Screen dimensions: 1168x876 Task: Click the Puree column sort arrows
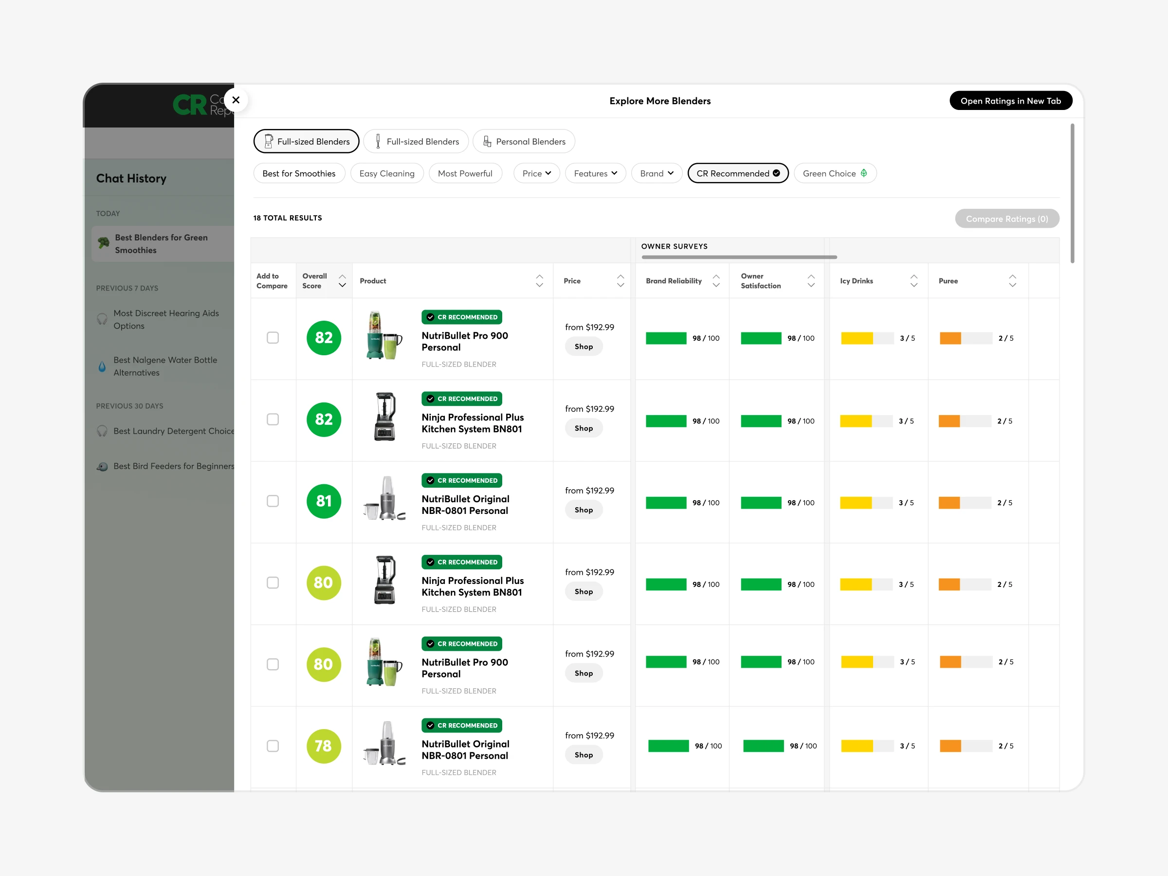1012,281
